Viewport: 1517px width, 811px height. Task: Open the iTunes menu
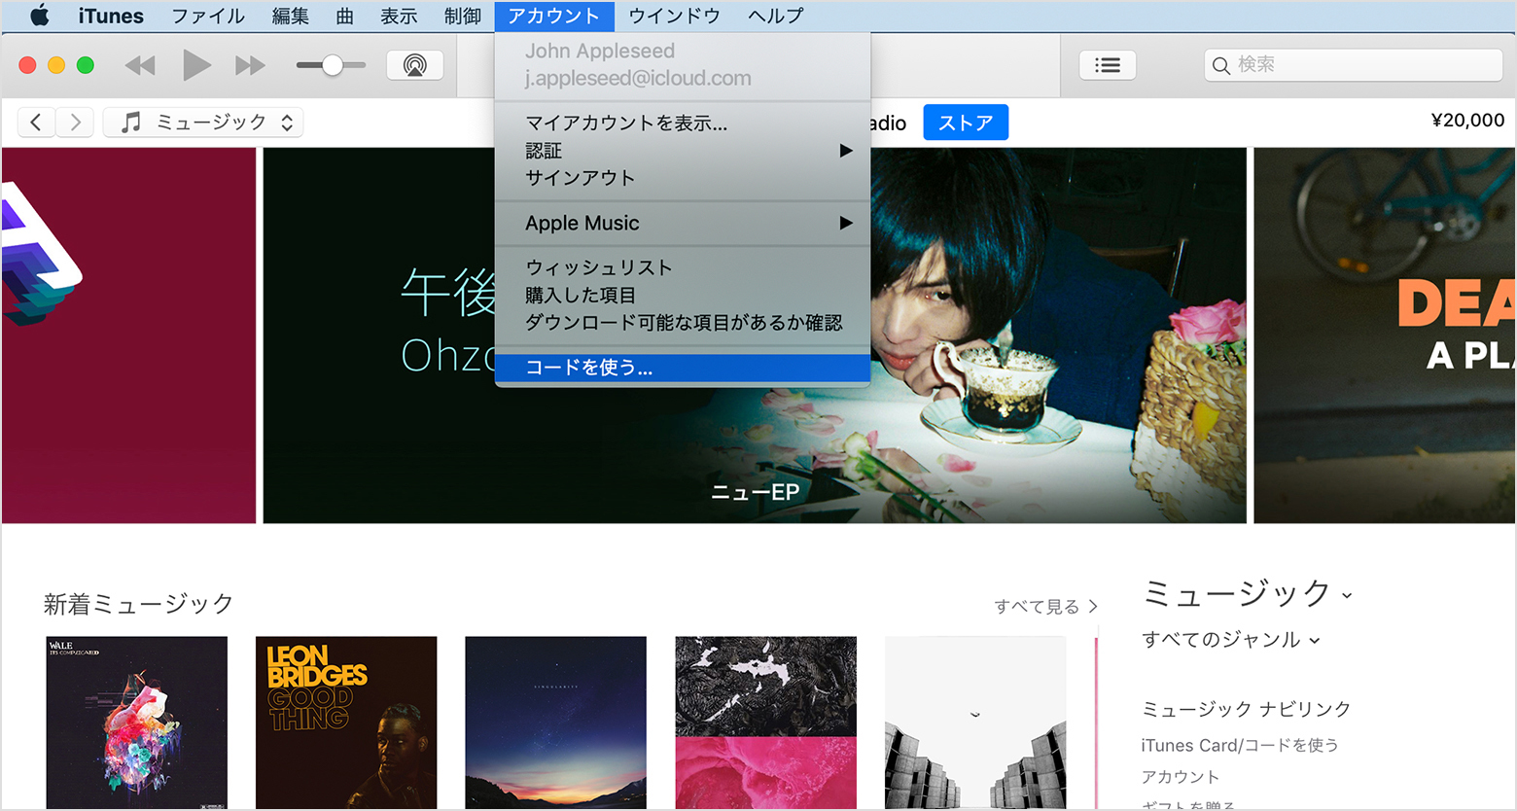coord(111,16)
